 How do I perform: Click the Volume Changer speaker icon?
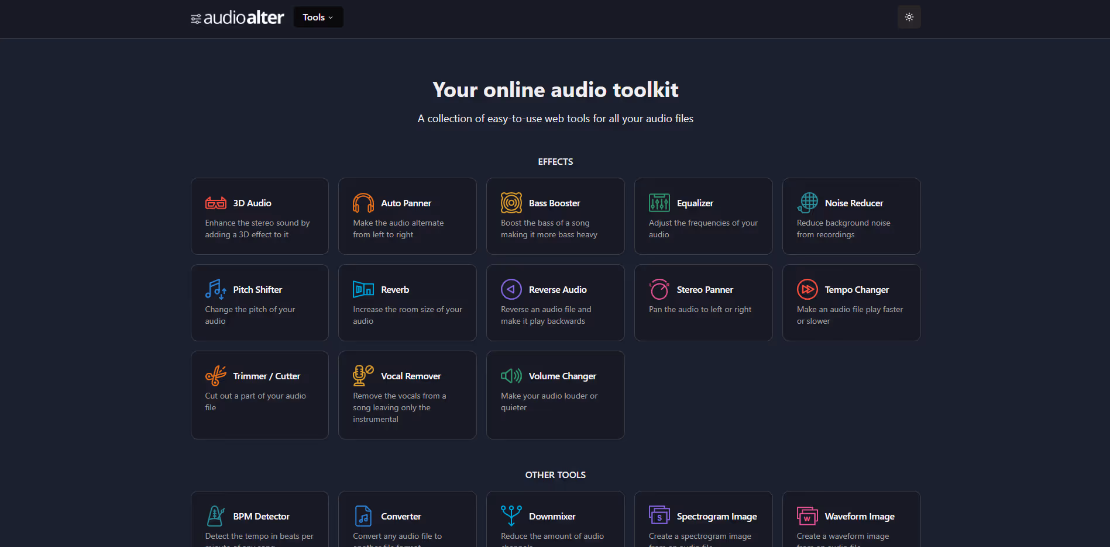pyautogui.click(x=511, y=376)
